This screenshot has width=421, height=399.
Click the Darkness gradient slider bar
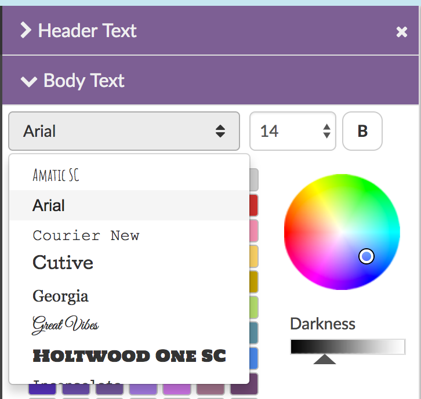348,347
